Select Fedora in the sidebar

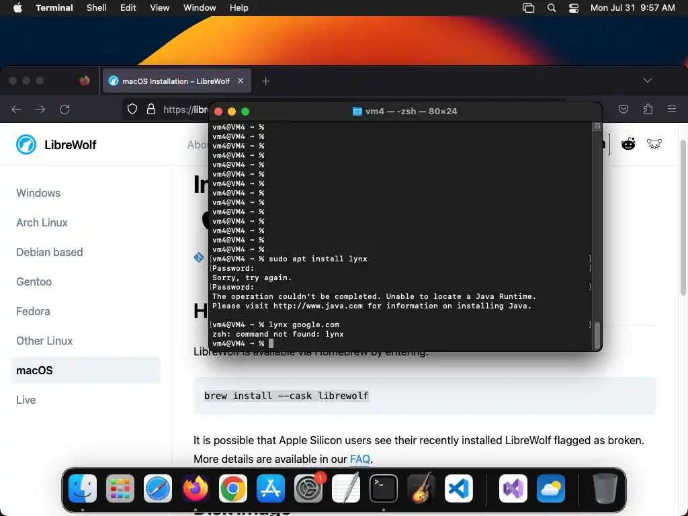33,311
